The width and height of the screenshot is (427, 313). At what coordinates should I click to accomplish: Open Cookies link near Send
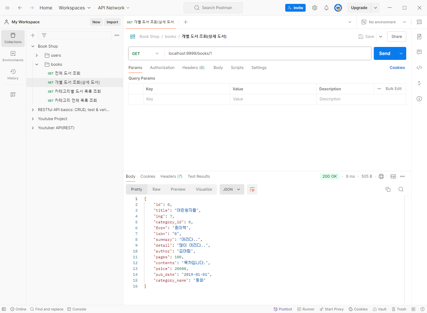tap(397, 68)
